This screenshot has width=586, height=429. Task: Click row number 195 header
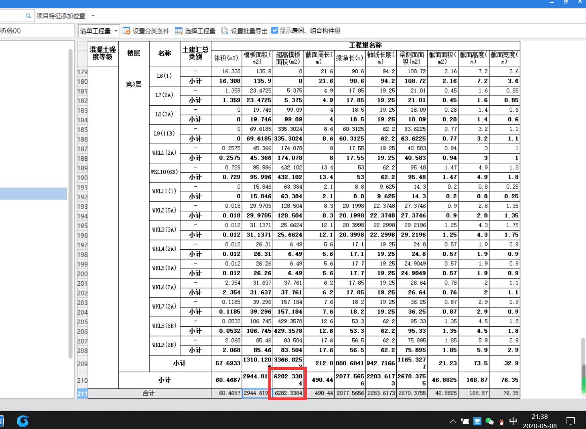pos(82,226)
